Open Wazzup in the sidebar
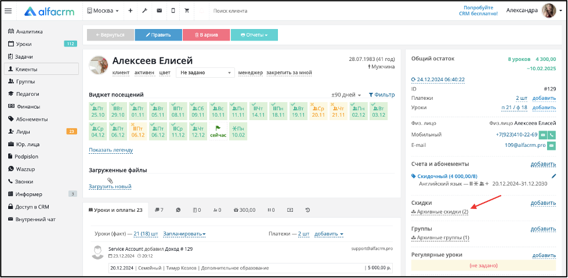This screenshot has width=568, height=278. pyautogui.click(x=21, y=169)
